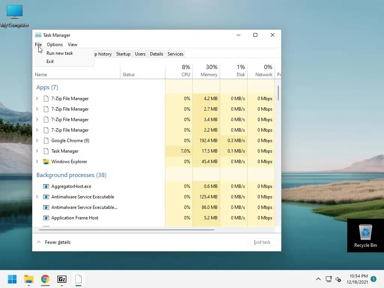
Task: Select the Background processes (38) heading
Action: click(x=72, y=175)
